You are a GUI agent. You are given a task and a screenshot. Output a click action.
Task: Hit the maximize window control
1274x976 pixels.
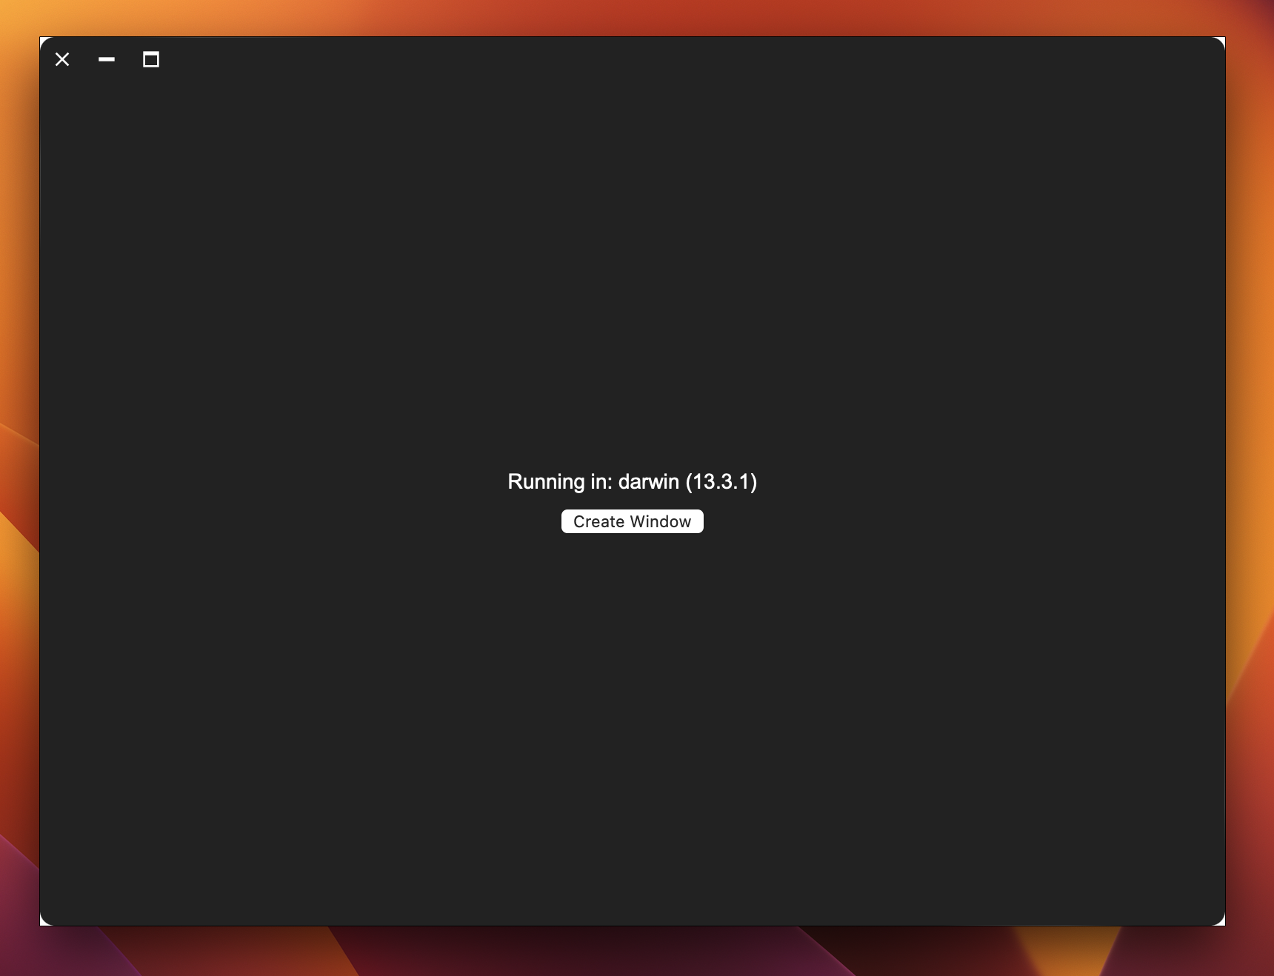[x=151, y=59]
